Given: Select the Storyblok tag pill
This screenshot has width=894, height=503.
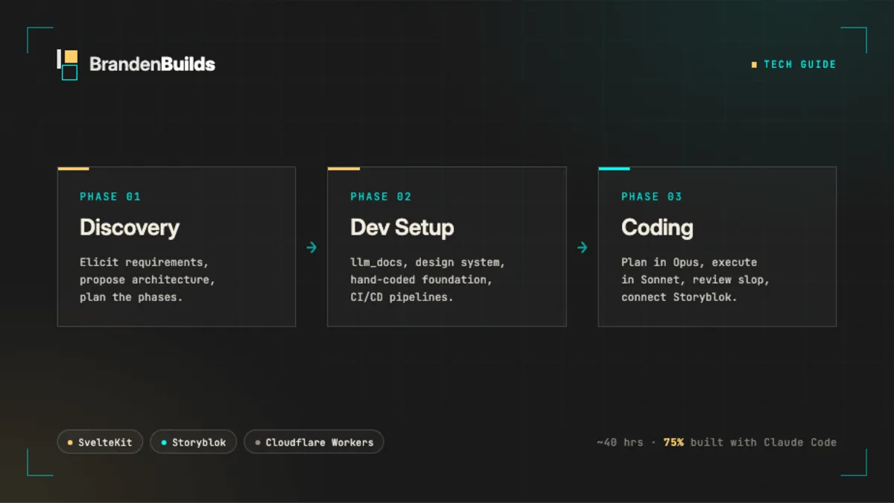Looking at the screenshot, I should pyautogui.click(x=194, y=442).
